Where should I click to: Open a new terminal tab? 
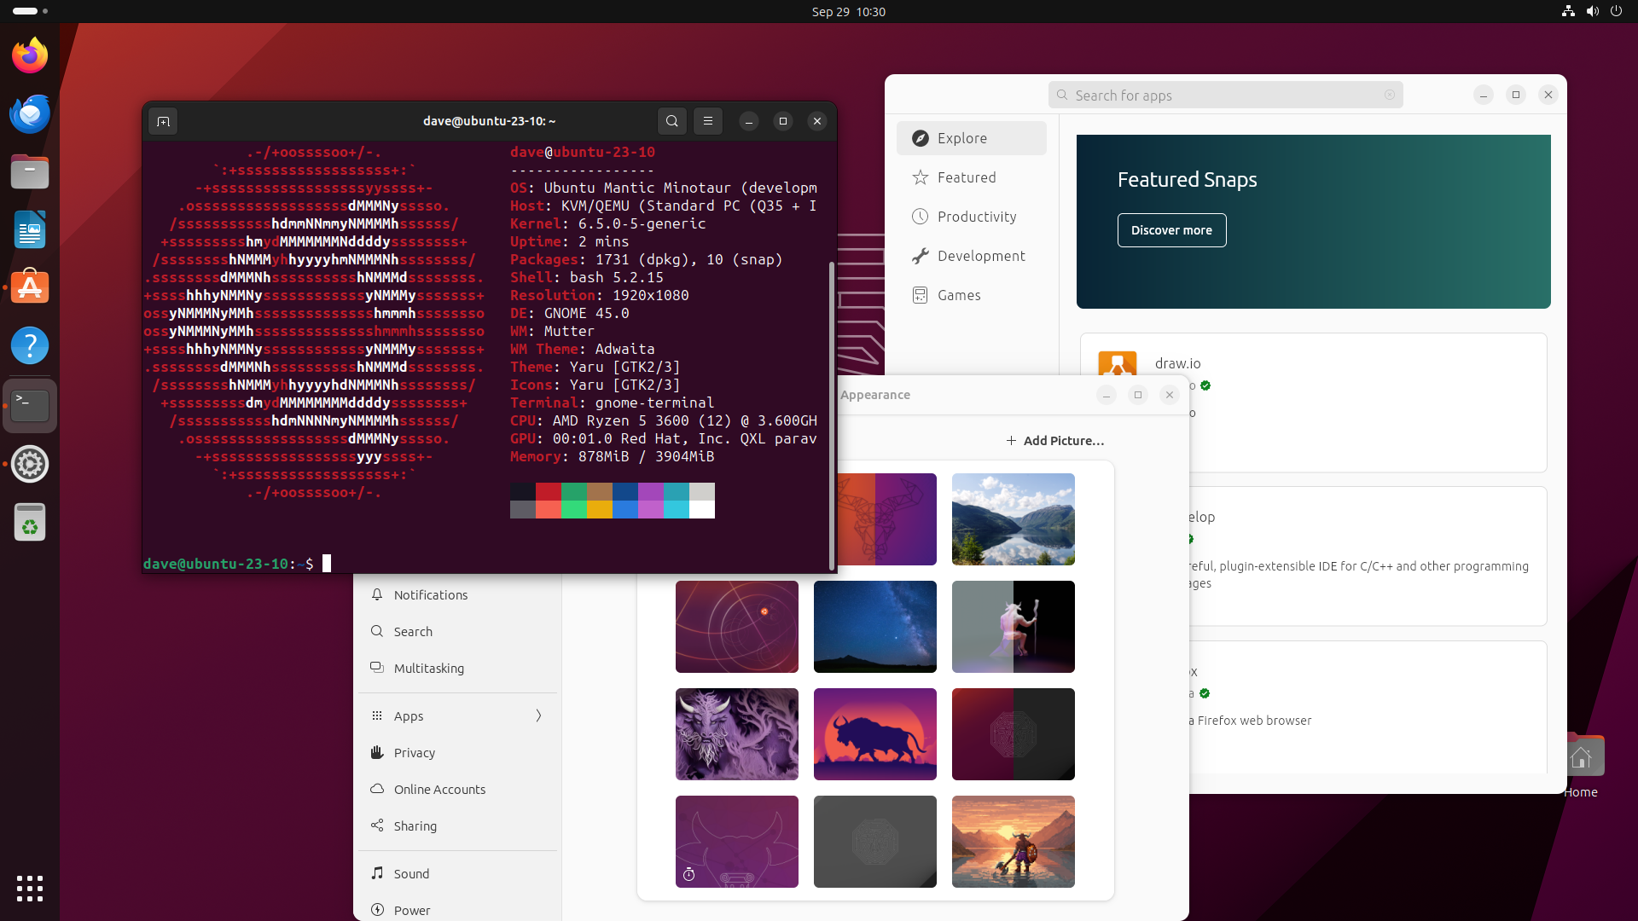pyautogui.click(x=163, y=121)
